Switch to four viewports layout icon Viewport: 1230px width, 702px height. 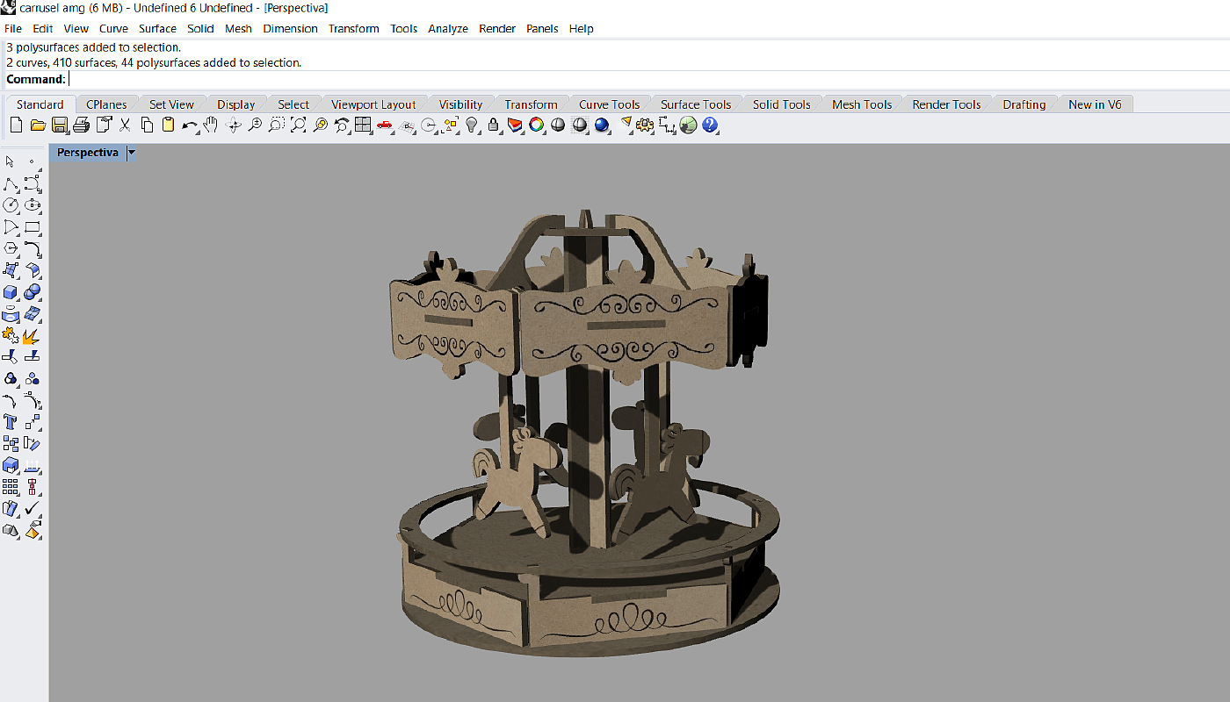point(363,125)
